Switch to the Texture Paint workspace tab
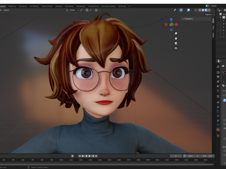This screenshot has height=169, width=226. 47,6
